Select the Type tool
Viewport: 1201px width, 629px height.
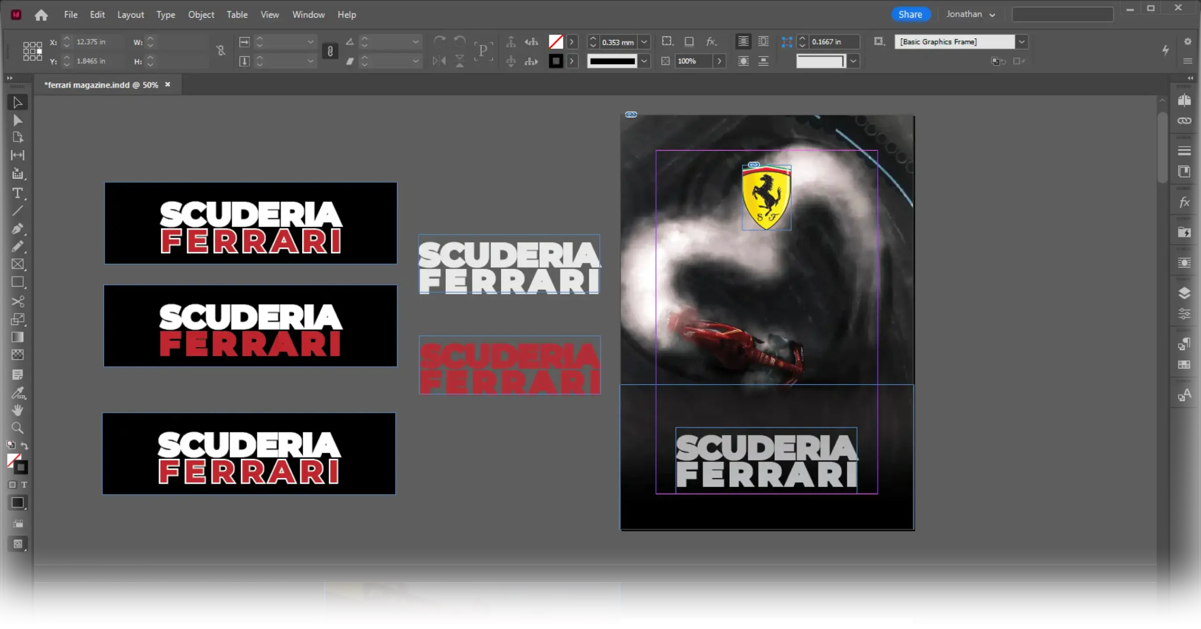click(x=17, y=193)
